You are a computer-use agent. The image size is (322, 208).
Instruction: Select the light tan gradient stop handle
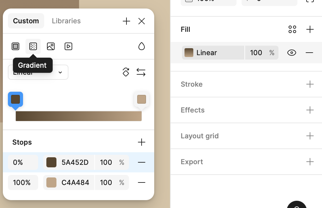click(142, 99)
